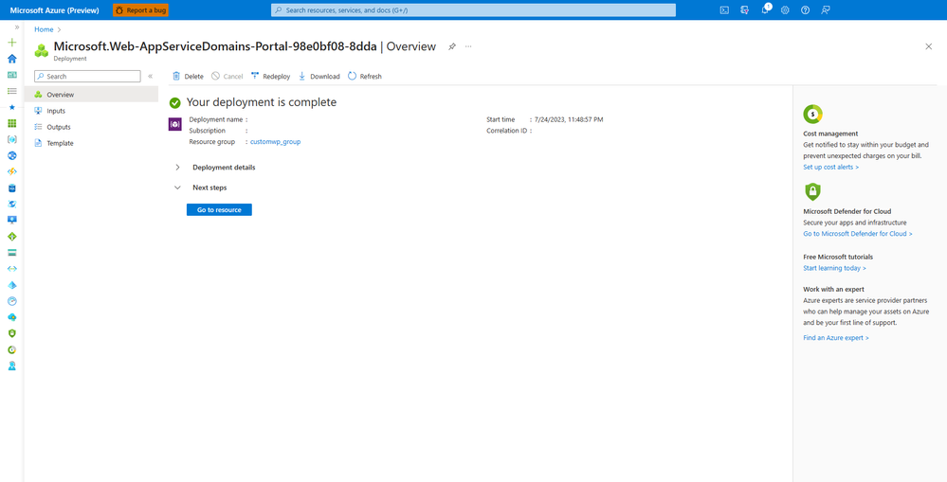
Task: Download the deployment
Action: (x=319, y=77)
